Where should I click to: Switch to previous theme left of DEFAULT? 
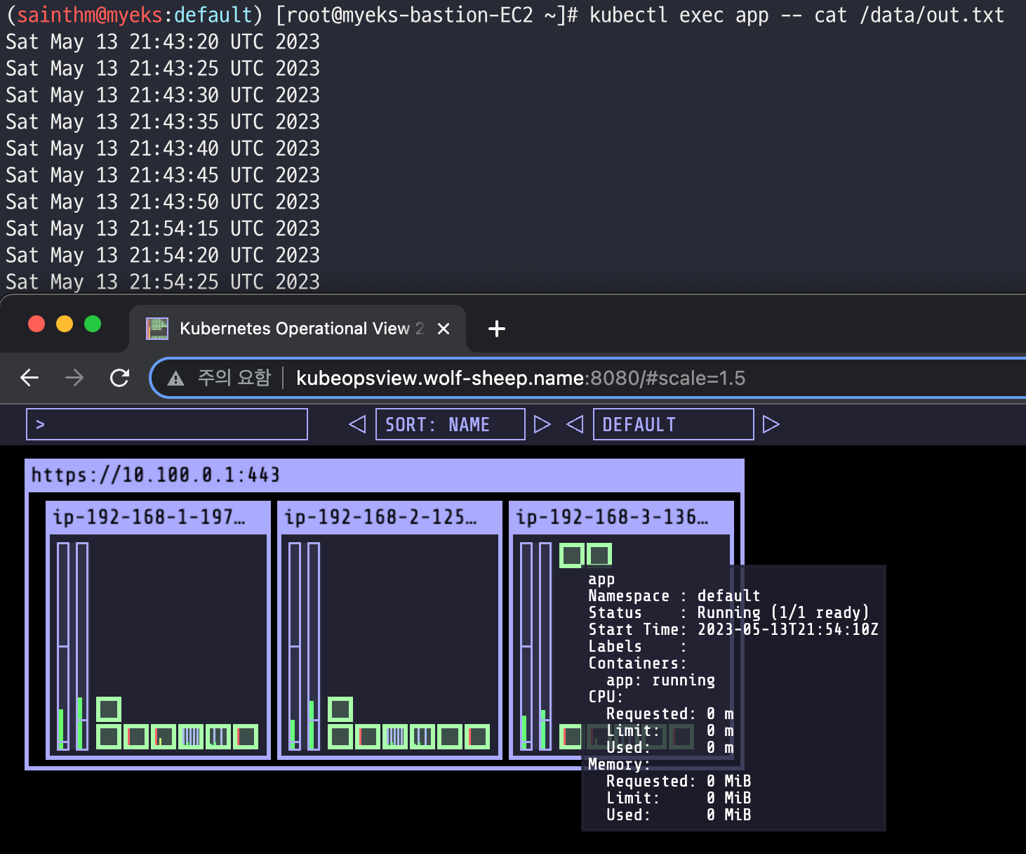pyautogui.click(x=575, y=424)
